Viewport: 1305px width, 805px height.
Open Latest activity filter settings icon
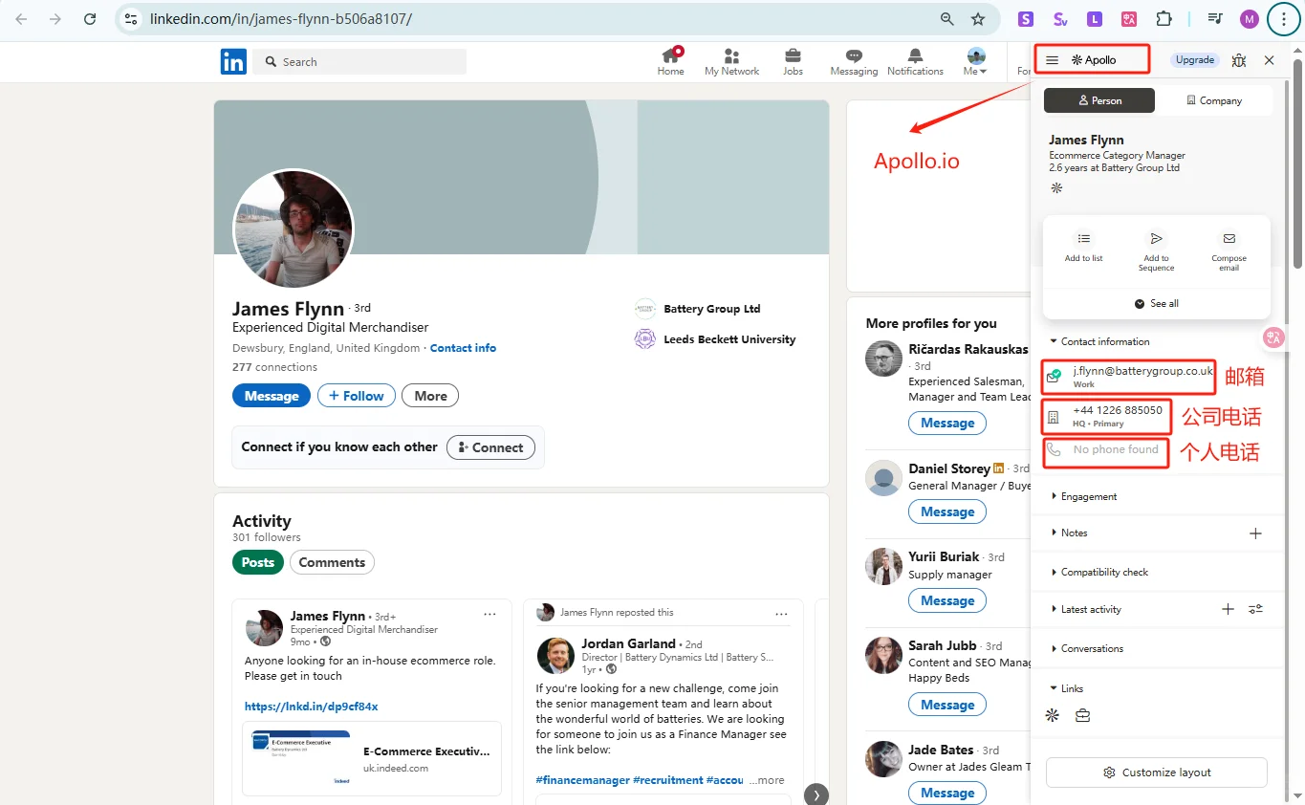(1256, 609)
